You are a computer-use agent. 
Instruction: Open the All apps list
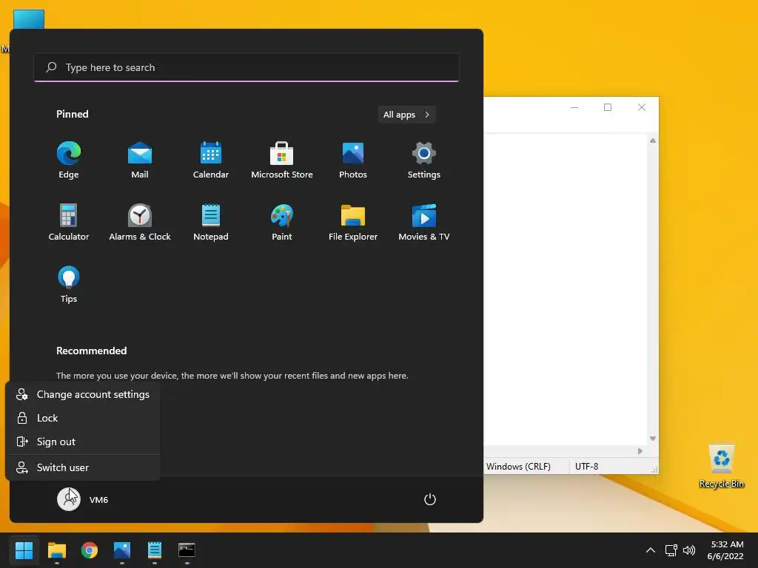tap(406, 115)
